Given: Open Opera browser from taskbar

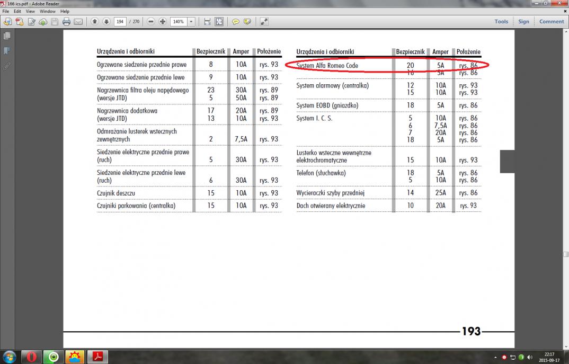Looking at the screenshot, I should click(x=31, y=357).
